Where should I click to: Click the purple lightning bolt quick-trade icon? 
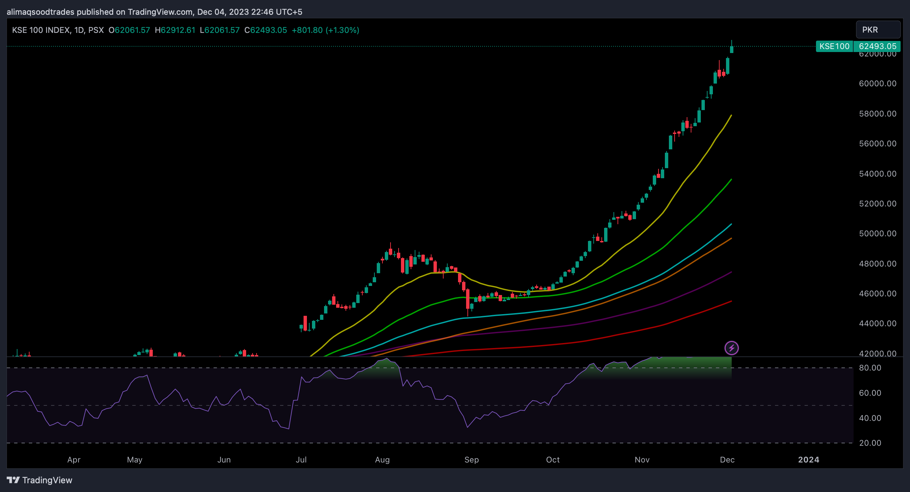tap(732, 348)
